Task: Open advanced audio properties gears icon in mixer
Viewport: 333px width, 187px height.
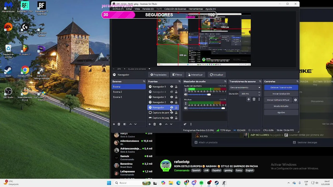Action: [185, 124]
